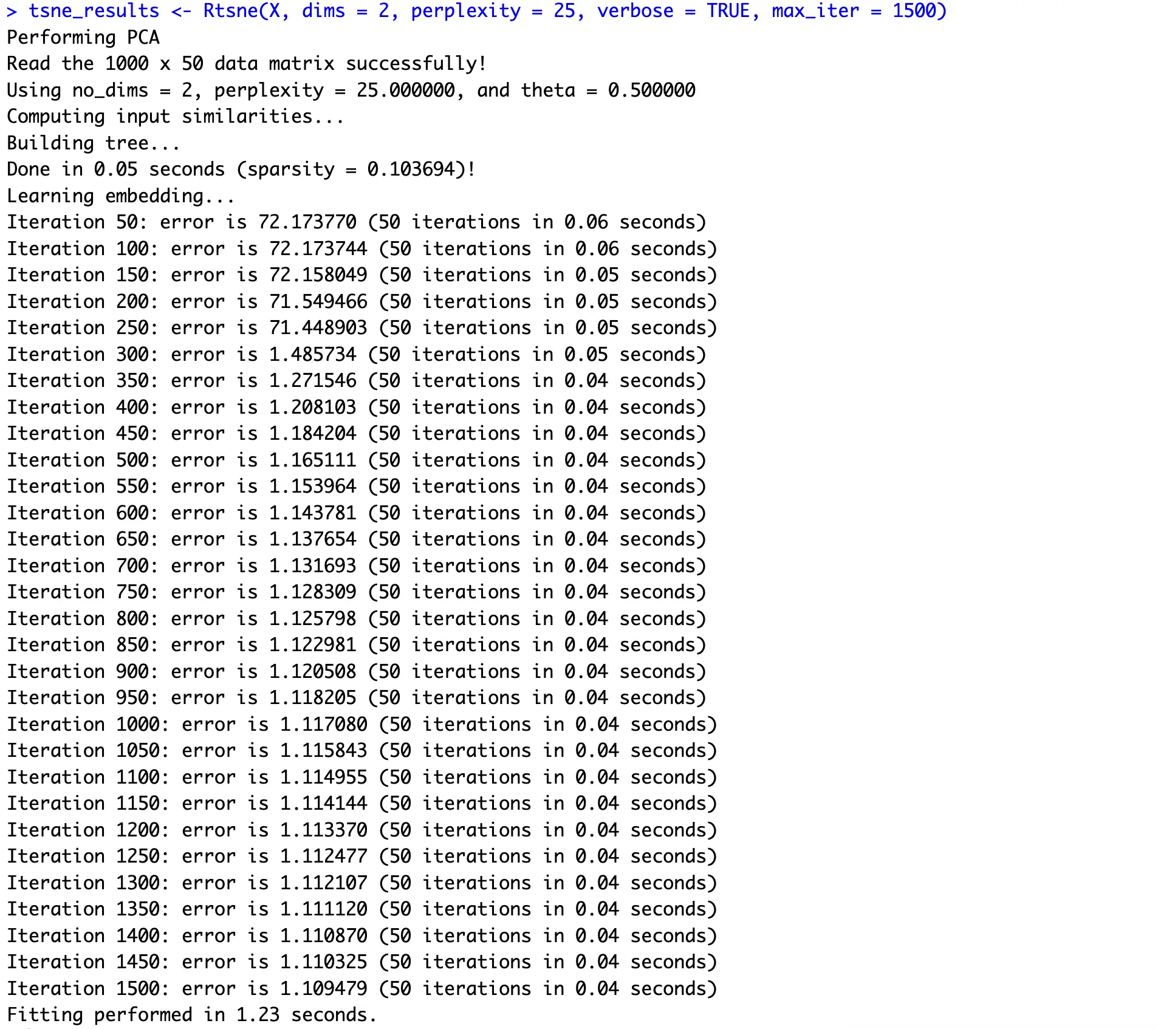Click the Iteration 1150 error 1.114144 line
Viewport: 1158px width, 1029px height.
click(x=362, y=804)
